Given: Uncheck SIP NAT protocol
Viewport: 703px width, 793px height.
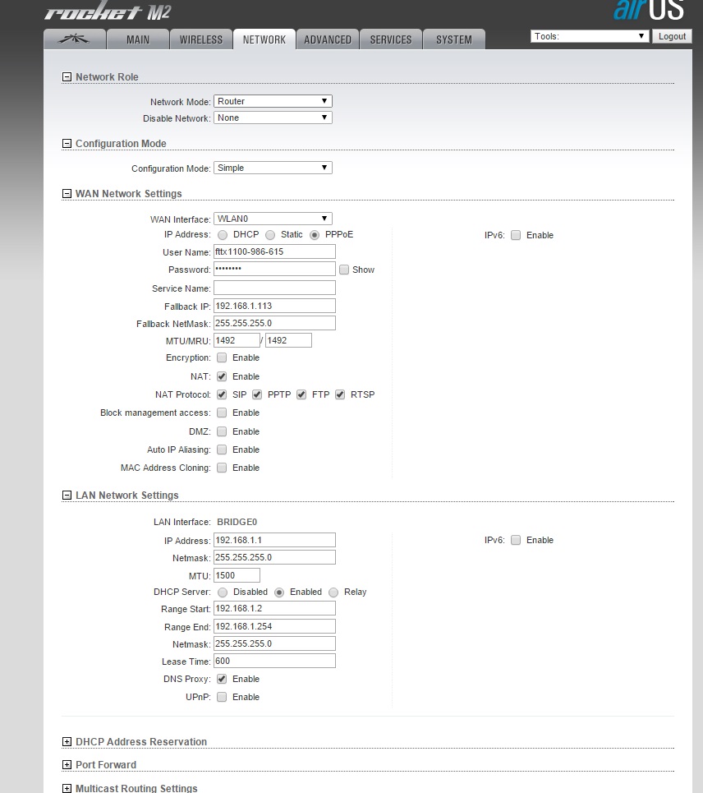Looking at the screenshot, I should click(x=222, y=394).
